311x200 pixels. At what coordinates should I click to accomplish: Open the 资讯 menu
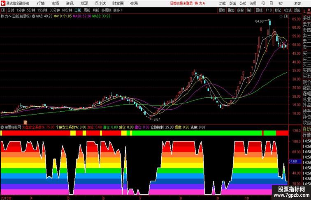[70, 3]
